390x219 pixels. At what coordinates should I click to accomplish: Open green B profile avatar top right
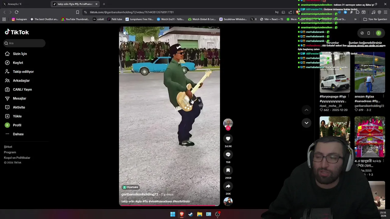point(378,33)
